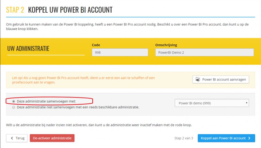Click the 'UW ADMINISTRATIE' section heading
The width and height of the screenshot is (261, 148).
(28, 49)
